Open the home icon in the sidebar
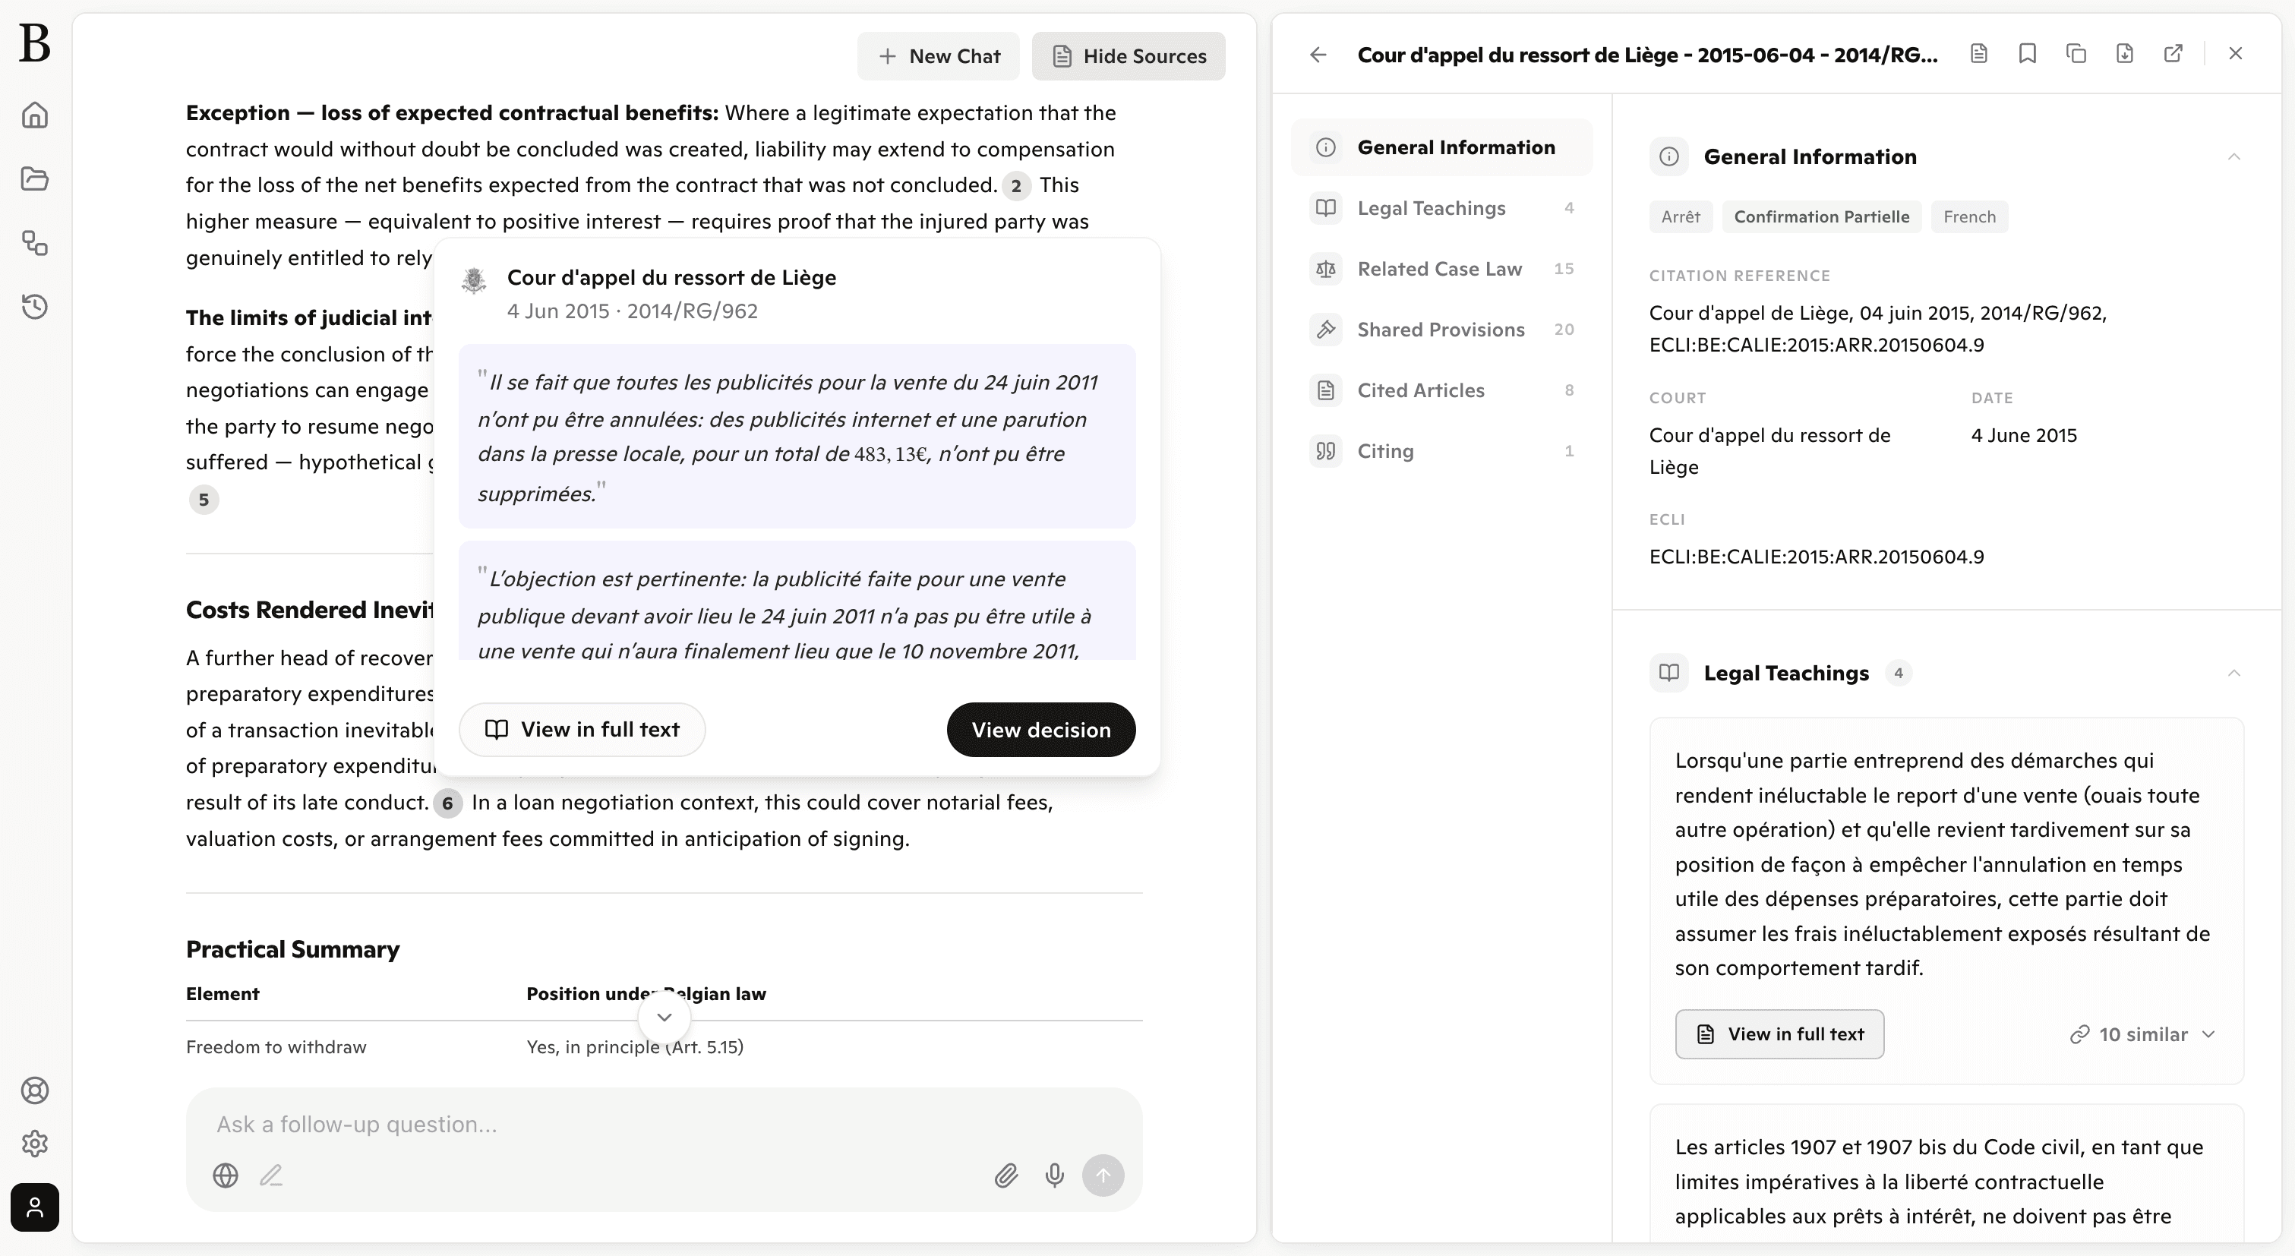Image resolution: width=2295 pixels, height=1256 pixels. tap(35, 115)
